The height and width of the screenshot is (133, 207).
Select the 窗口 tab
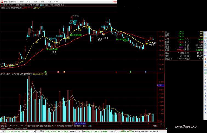pos(7,126)
